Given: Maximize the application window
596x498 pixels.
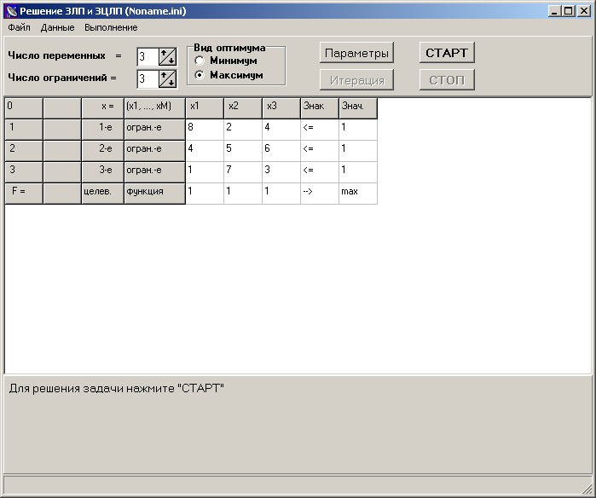Looking at the screenshot, I should coord(568,11).
